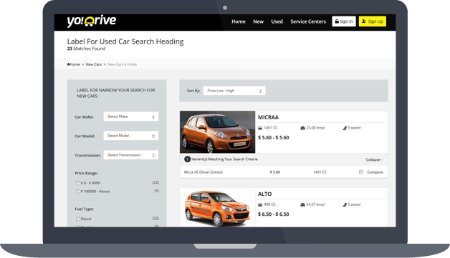Check the Diesel fuel type box
450x258 pixels.
tap(78, 219)
